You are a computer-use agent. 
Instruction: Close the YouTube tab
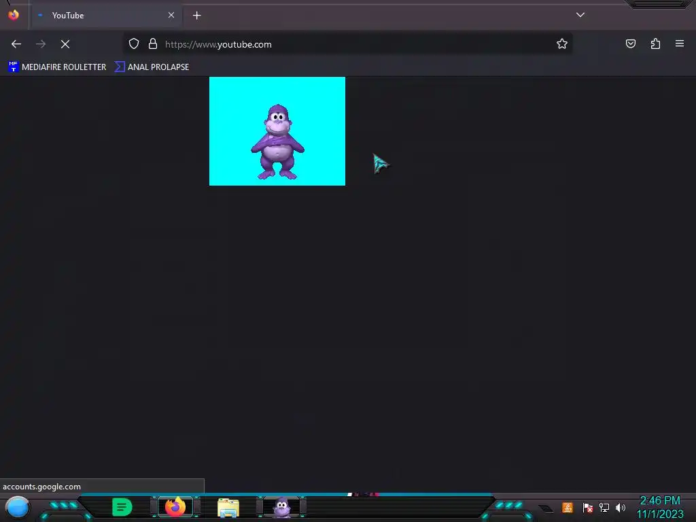(x=171, y=15)
